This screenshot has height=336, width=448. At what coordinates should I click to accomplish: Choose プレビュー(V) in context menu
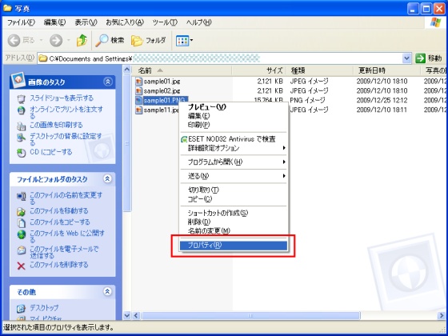(234, 107)
